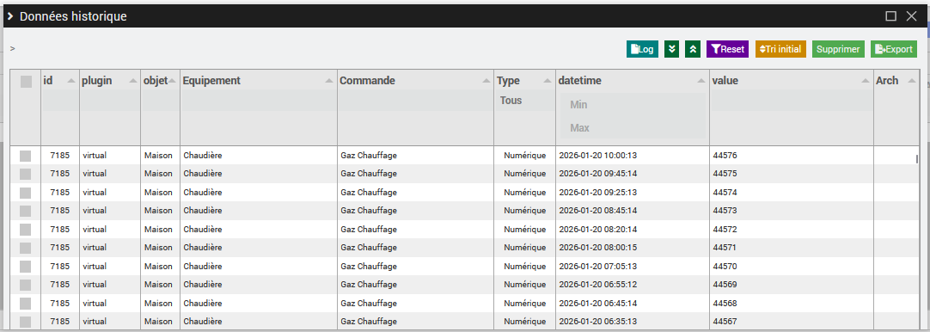Select the datetime 2026-01-20 08:45:14
The width and height of the screenshot is (930, 332).
[x=598, y=211]
